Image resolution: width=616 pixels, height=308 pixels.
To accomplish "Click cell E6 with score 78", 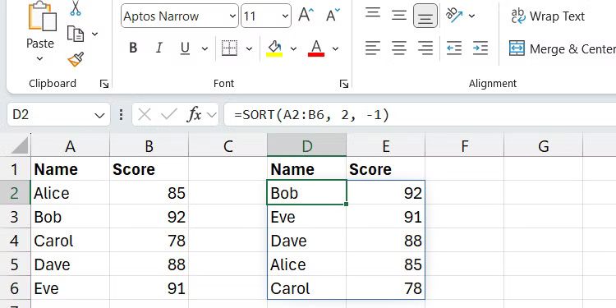I will click(386, 288).
